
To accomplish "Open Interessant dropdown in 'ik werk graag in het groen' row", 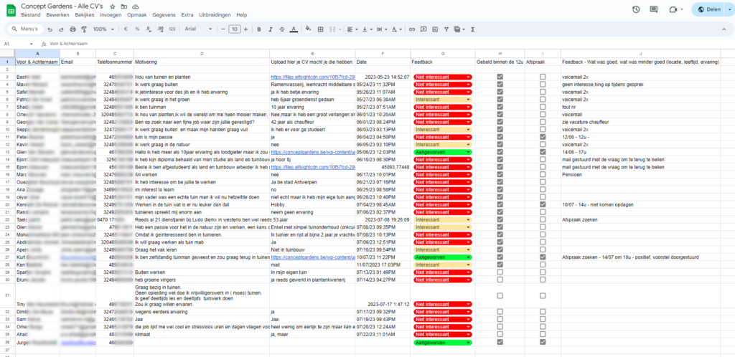I will [442, 99].
